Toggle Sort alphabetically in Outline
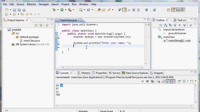Viewport: 200px width, 112px height. click(x=165, y=25)
